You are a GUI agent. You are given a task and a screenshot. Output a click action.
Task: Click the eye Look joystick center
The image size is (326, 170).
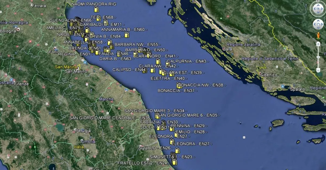click(x=318, y=9)
